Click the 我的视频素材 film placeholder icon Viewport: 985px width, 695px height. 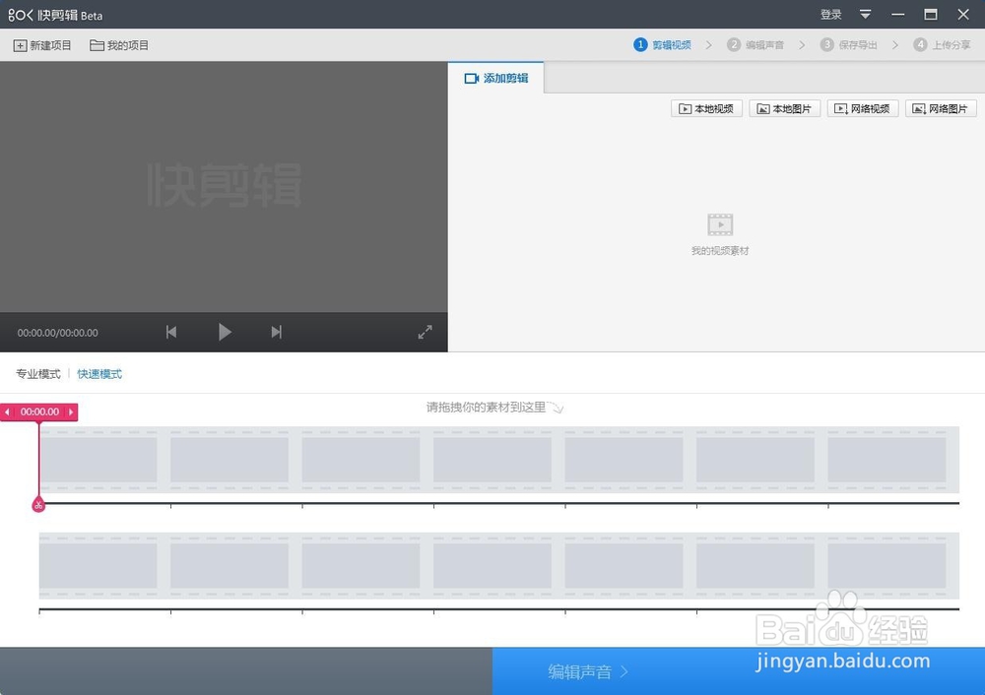point(720,224)
